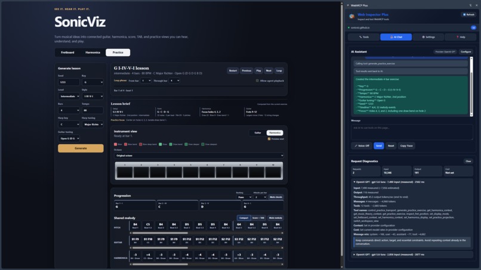This screenshot has width=481, height=270.
Task: Switch melody view to Score + TAB
Action: click(x=258, y=218)
